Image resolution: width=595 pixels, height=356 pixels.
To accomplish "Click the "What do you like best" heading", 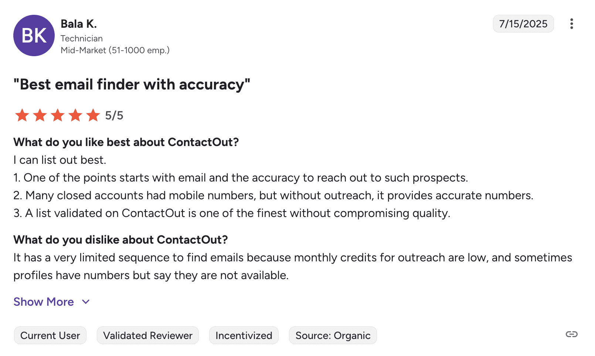I will tap(126, 142).
